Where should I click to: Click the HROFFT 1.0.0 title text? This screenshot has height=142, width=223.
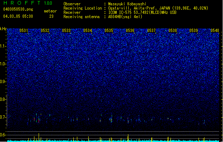pyautogui.click(x=28, y=3)
